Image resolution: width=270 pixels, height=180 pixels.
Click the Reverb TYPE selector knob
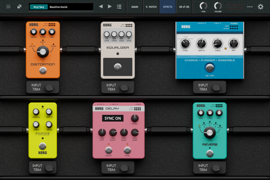[x=210, y=132]
